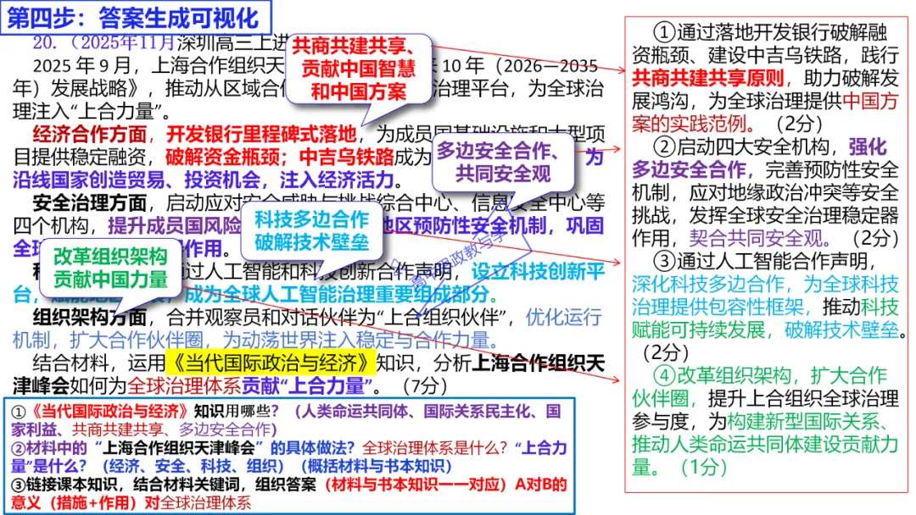Click the tip line "①《当代国际政治与经济》知识用哪些?"
Viewport: 916px width, 515px height.
(x=145, y=411)
